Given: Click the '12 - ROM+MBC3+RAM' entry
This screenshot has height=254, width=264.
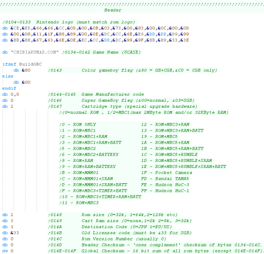Looking at the screenshot, I should pos(165,124).
